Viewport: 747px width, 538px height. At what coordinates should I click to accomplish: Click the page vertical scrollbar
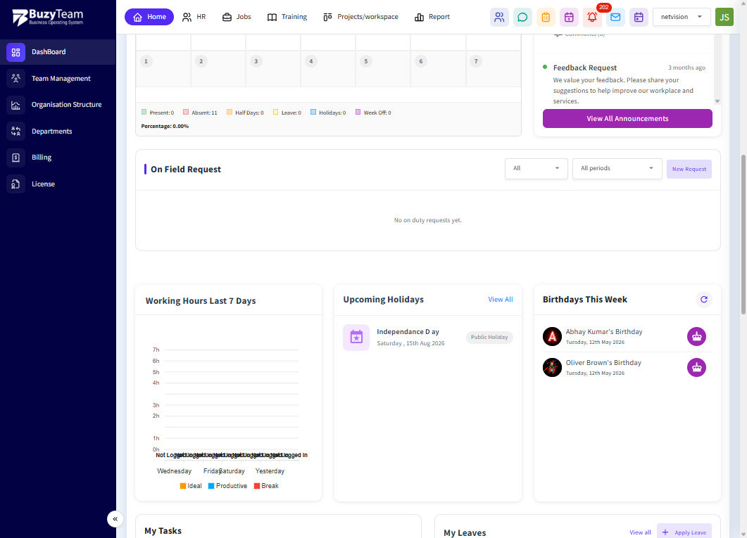pos(743,234)
